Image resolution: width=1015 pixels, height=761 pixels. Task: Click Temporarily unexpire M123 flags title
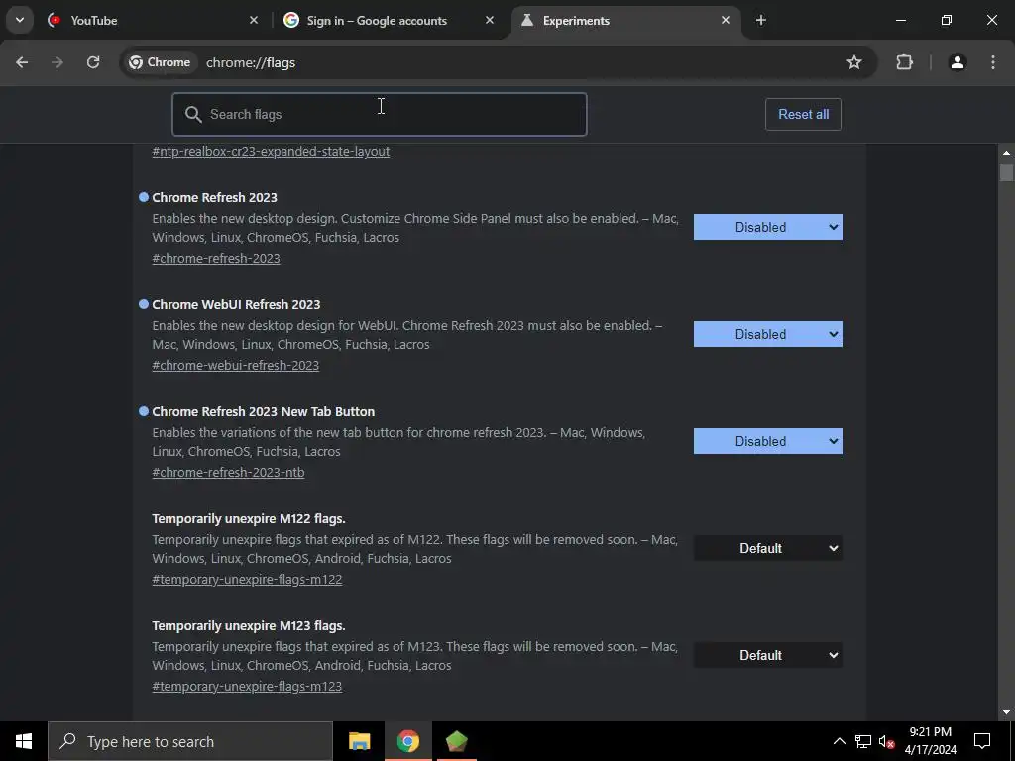(249, 626)
